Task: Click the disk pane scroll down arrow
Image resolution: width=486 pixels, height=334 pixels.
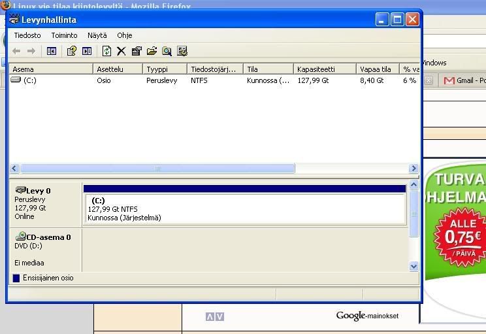Action: [413, 266]
